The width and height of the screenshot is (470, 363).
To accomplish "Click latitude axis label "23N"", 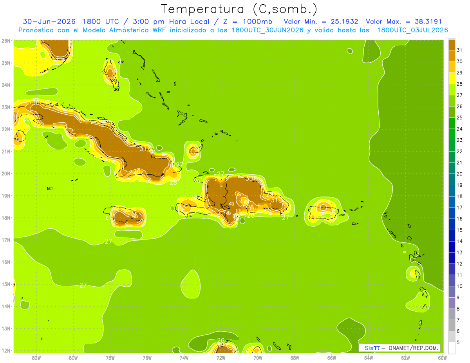I will pyautogui.click(x=5, y=107).
